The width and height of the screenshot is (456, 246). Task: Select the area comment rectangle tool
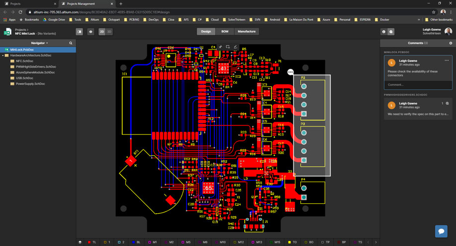228,47
